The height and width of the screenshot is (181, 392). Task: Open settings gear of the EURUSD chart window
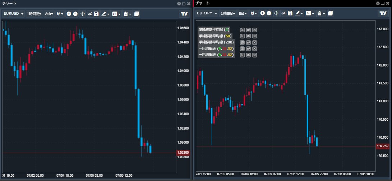(179, 4)
